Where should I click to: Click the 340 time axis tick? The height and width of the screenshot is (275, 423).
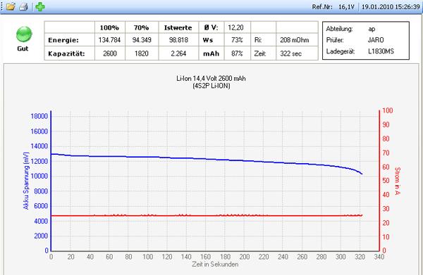pos(379,257)
